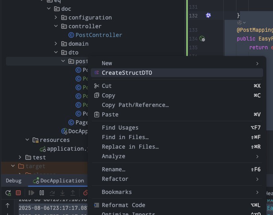Expand the test folder
The width and height of the screenshot is (273, 215).
pos(20,157)
